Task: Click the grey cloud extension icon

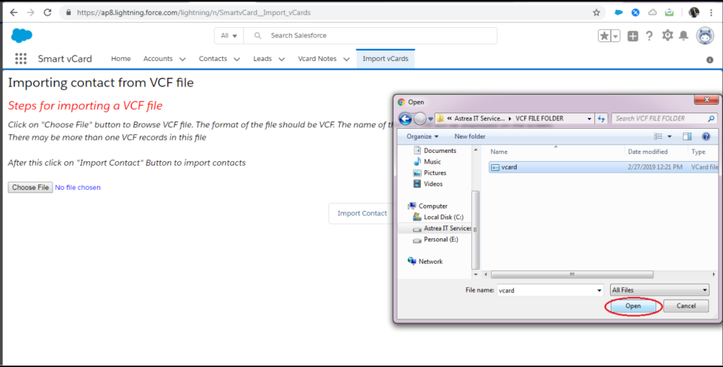Action: point(652,13)
